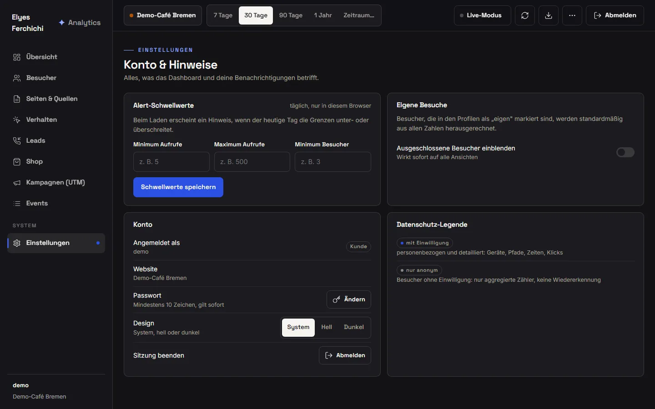Click the 'Elyes Ferchichi' brand name
The height and width of the screenshot is (409, 655).
(28, 23)
